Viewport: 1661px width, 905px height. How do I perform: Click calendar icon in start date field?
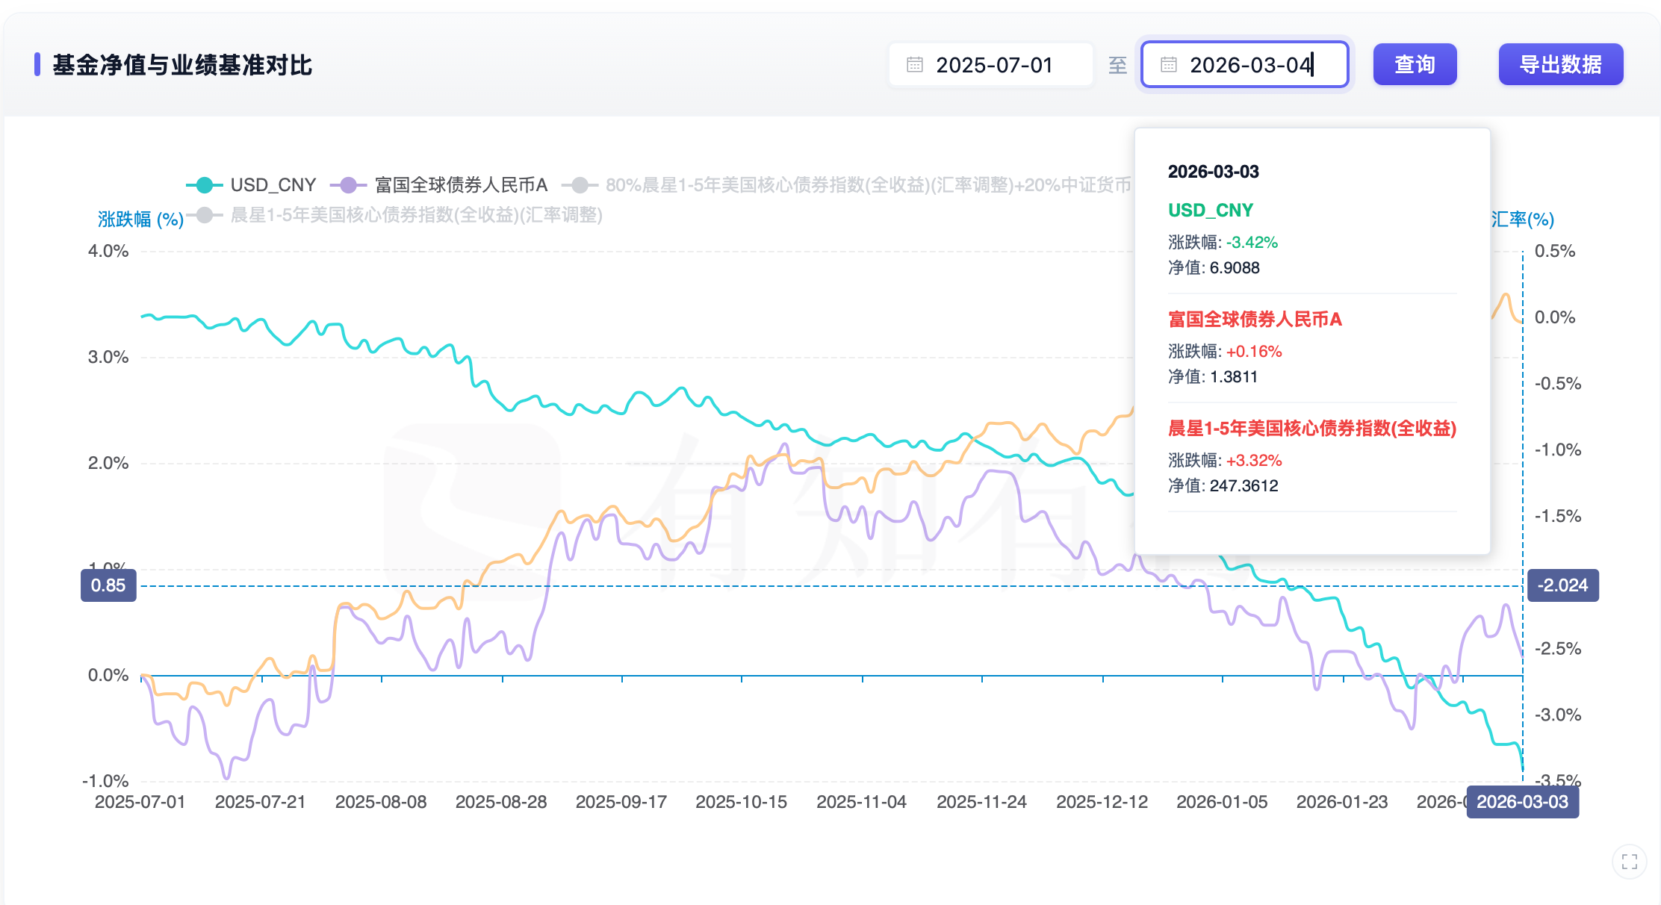pyautogui.click(x=914, y=65)
